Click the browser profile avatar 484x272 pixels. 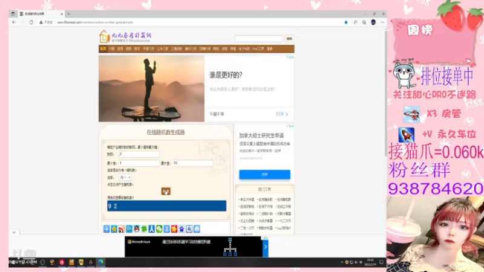(373, 22)
